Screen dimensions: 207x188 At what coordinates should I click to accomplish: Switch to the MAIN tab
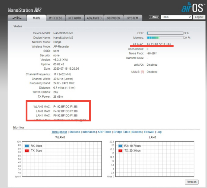36,18
